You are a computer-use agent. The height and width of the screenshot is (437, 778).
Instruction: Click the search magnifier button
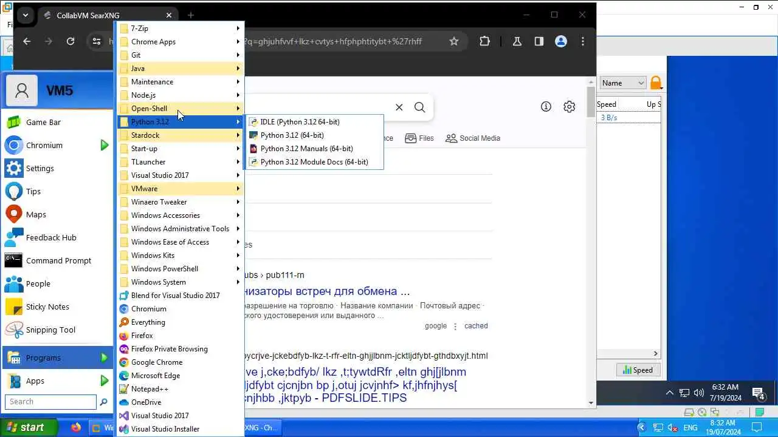click(x=419, y=107)
